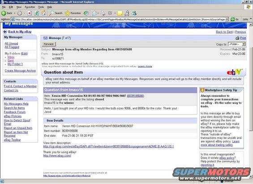Viewport: 253px width, 184px height.
Task: Click the red Stop loading icon
Action: pos(30,13)
